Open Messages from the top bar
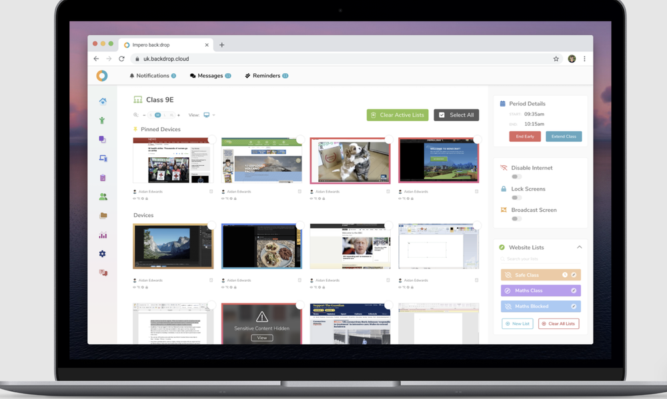 pos(209,75)
